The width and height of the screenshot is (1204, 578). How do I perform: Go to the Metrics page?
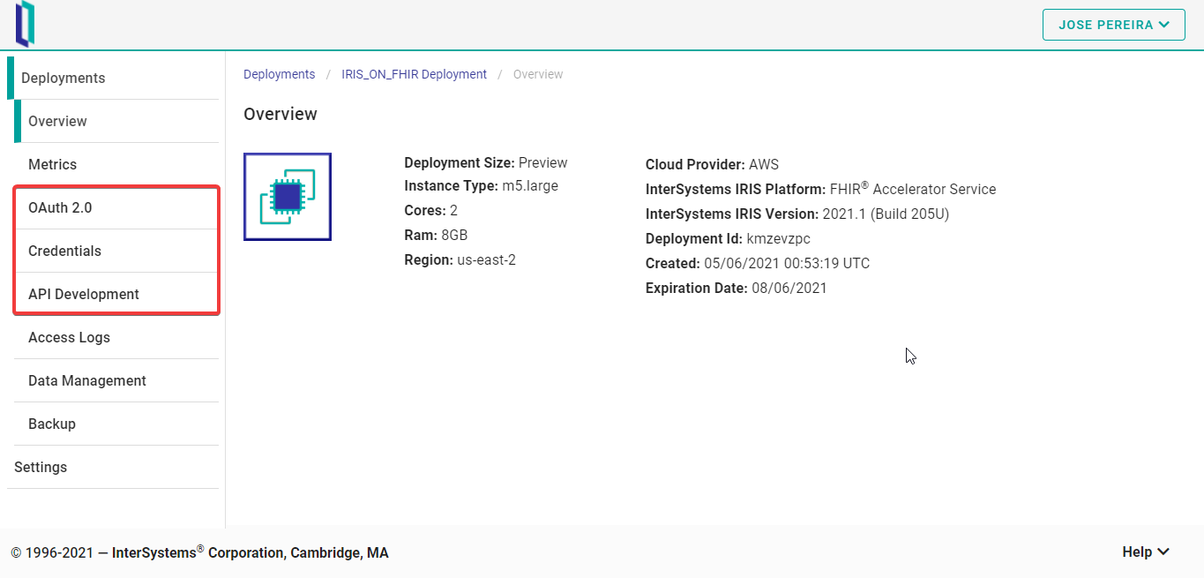point(116,164)
